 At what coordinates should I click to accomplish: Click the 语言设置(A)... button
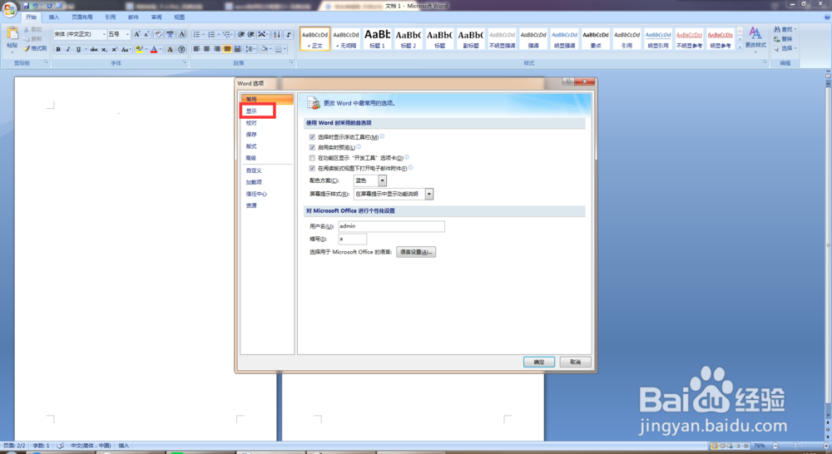click(x=416, y=252)
